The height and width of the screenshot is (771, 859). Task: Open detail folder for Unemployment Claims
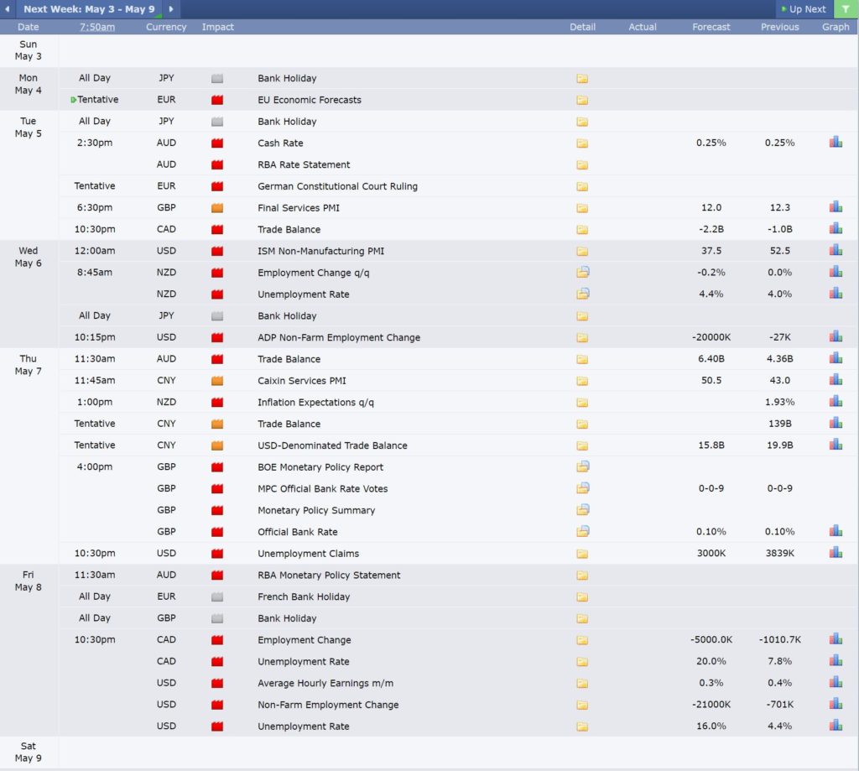tap(582, 554)
